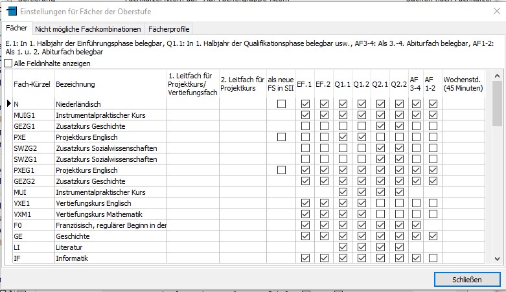Image resolution: width=506 pixels, height=292 pixels.
Task: Enable the Alle Feldinhalte anzeigen checkbox
Action: point(8,63)
